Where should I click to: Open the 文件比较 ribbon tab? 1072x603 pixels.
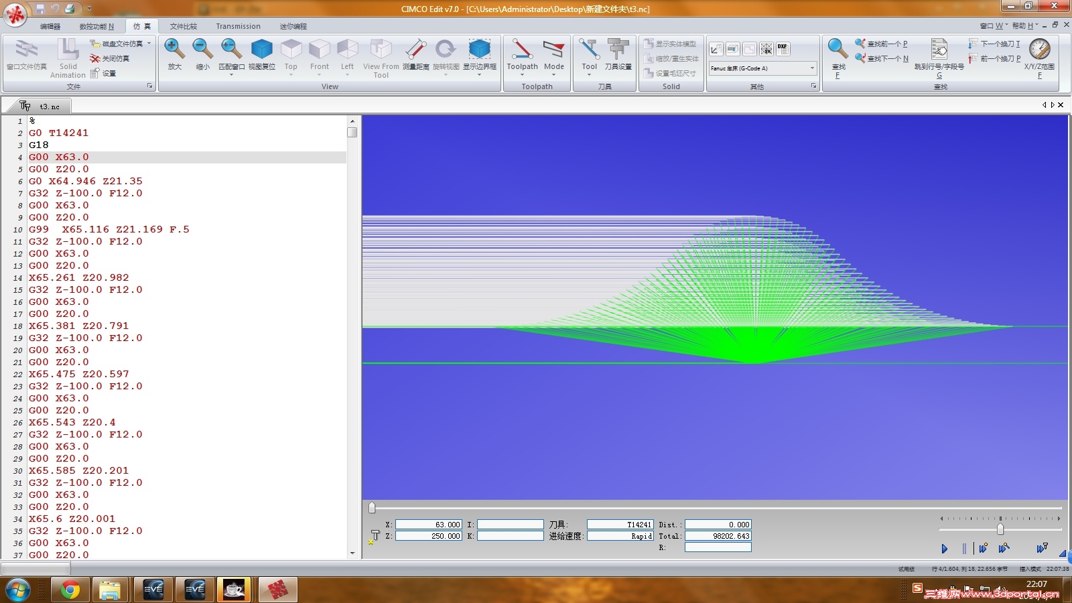184,27
